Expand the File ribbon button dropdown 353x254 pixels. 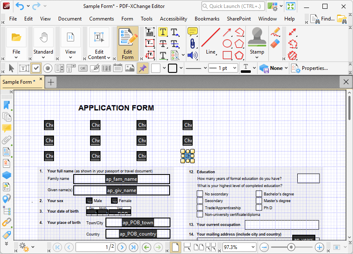(x=16, y=58)
